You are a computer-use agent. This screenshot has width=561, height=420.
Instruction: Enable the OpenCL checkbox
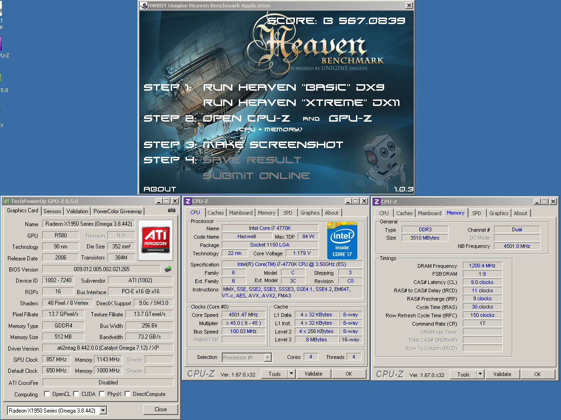[x=47, y=394]
